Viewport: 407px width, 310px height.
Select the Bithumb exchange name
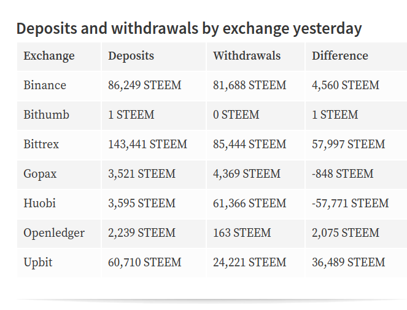pyautogui.click(x=46, y=114)
